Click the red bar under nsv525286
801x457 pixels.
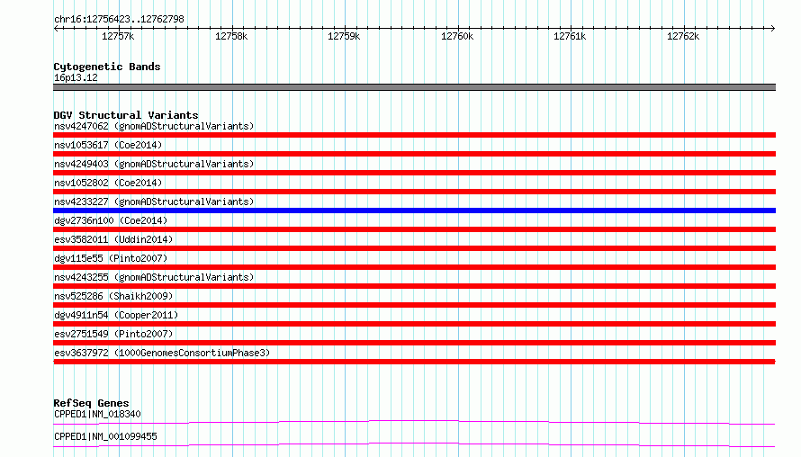414,305
